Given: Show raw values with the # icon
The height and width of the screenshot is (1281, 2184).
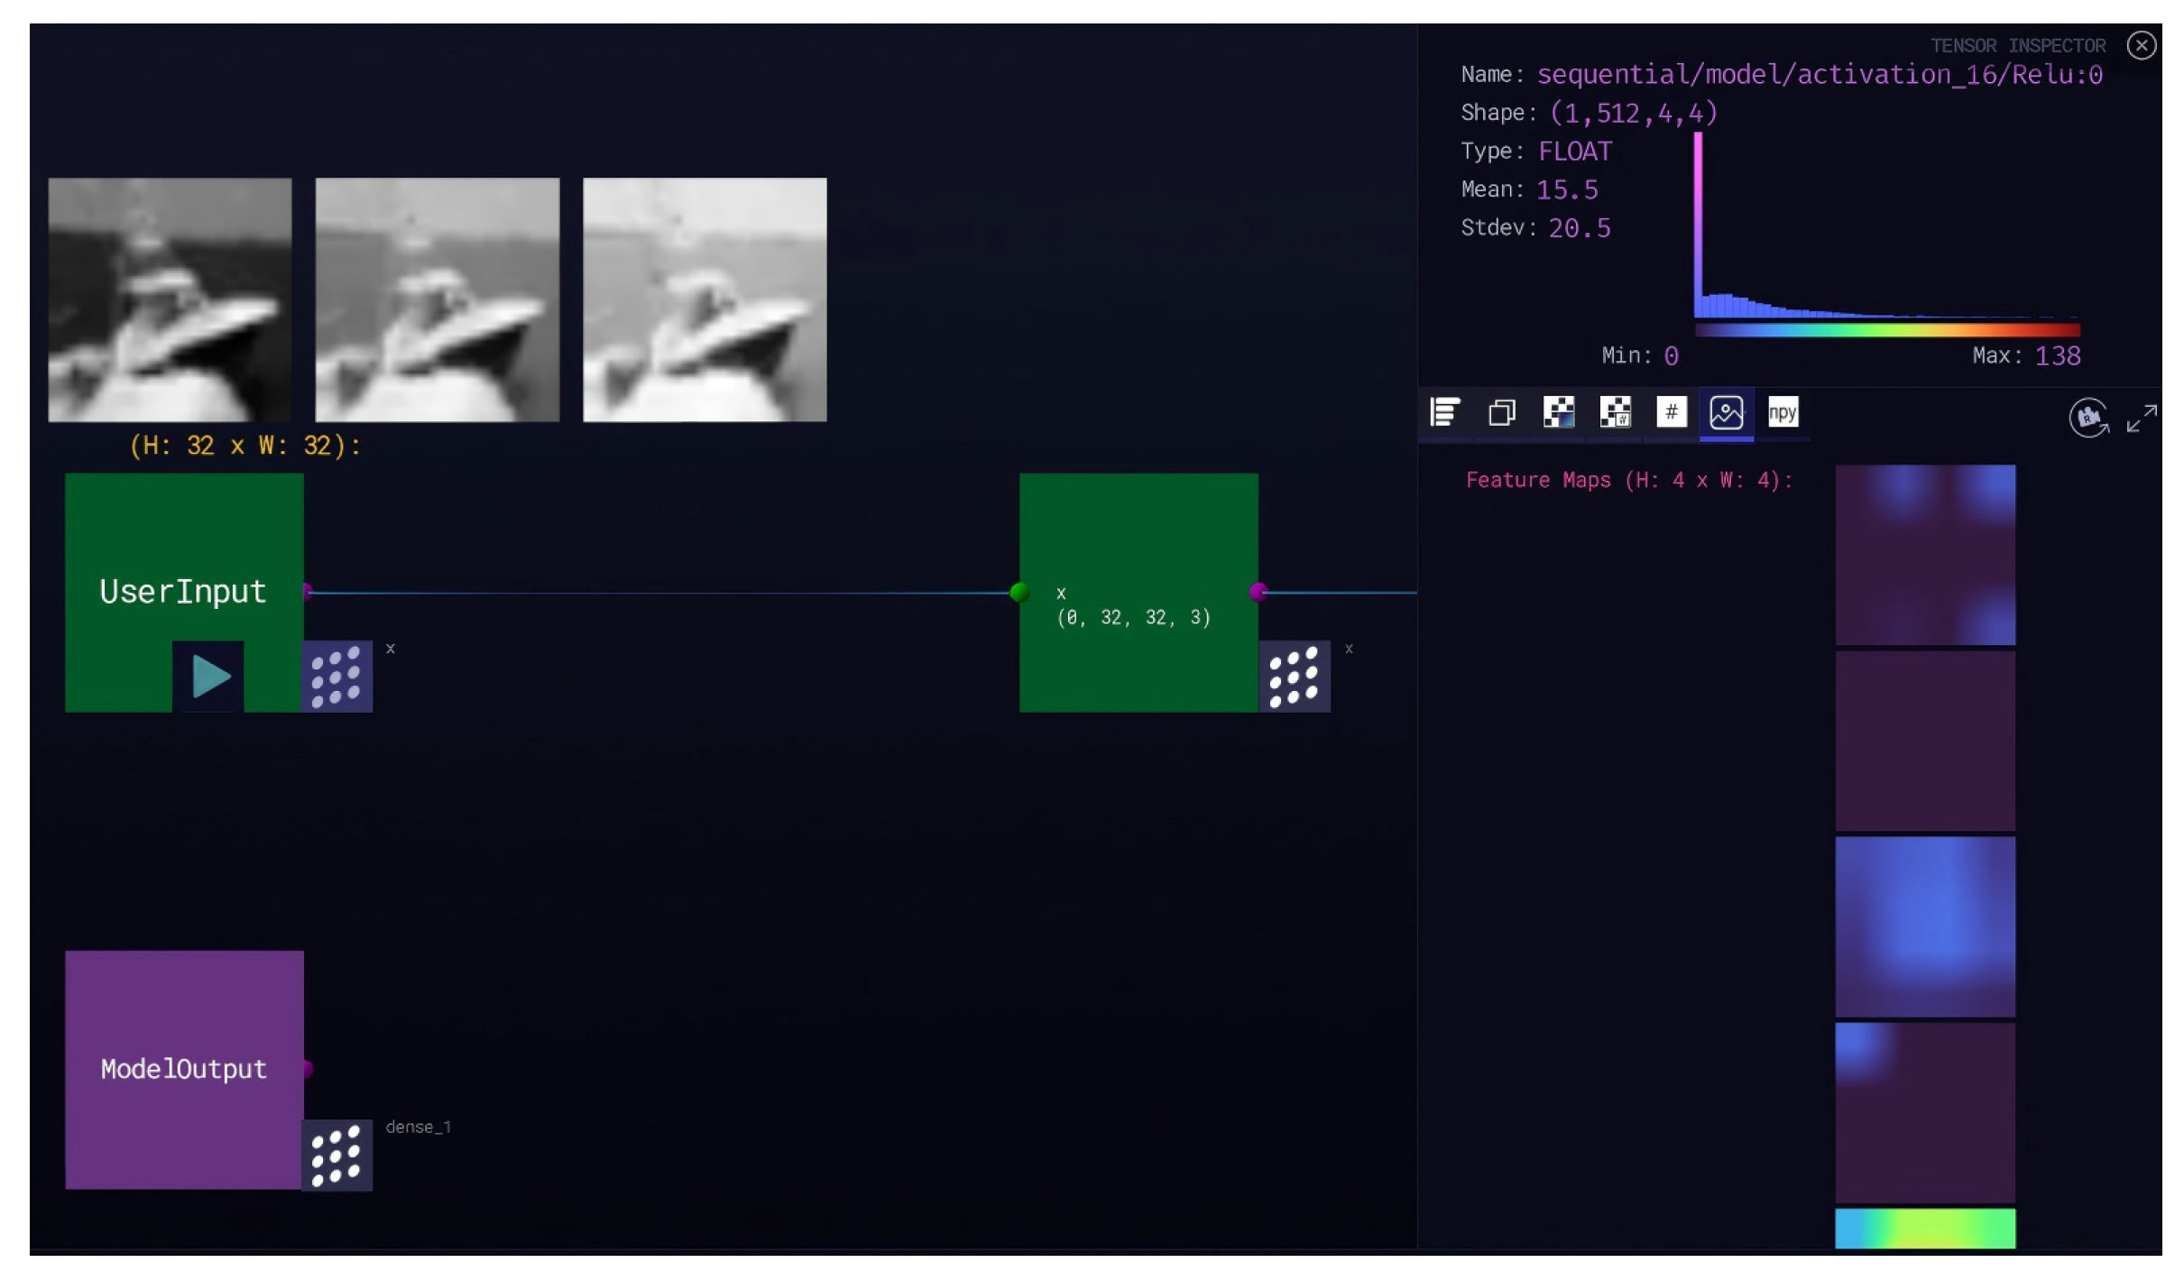Looking at the screenshot, I should point(1672,413).
